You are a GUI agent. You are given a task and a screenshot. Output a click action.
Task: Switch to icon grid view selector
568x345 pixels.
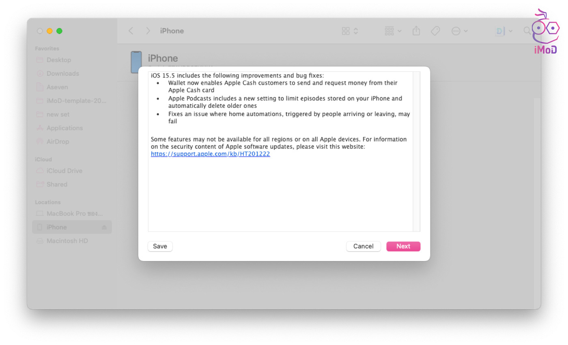coord(350,31)
